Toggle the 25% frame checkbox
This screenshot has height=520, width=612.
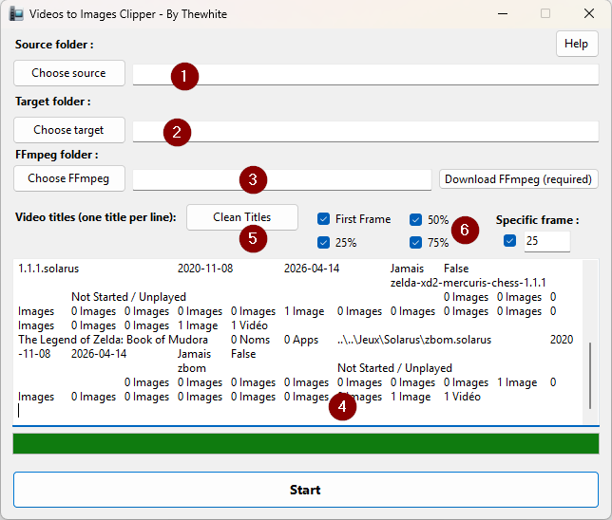(x=324, y=242)
